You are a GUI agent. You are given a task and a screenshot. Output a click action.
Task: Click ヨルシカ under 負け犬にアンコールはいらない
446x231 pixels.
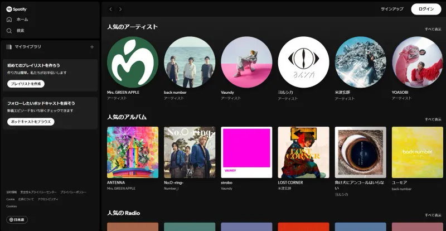click(x=341, y=195)
